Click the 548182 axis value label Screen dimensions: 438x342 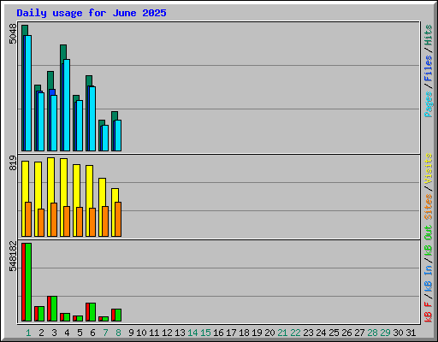coord(13,256)
